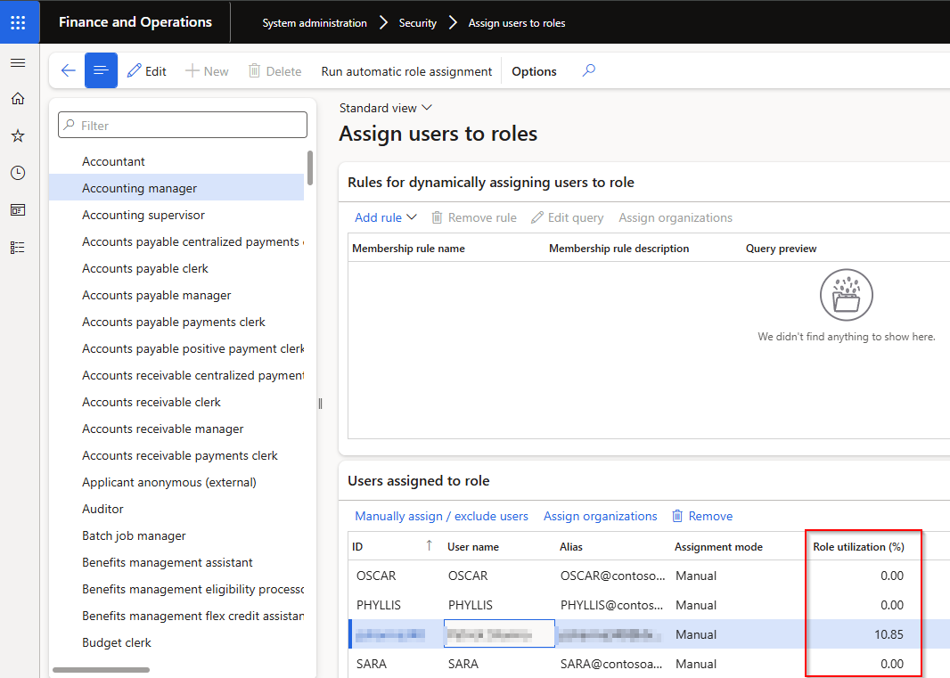Open the app launcher waffle icon
Image resolution: width=950 pixels, height=678 pixels.
[19, 22]
